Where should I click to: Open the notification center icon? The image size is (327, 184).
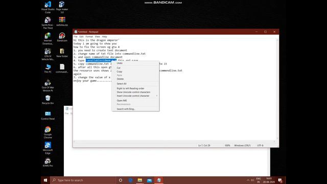[280, 180]
